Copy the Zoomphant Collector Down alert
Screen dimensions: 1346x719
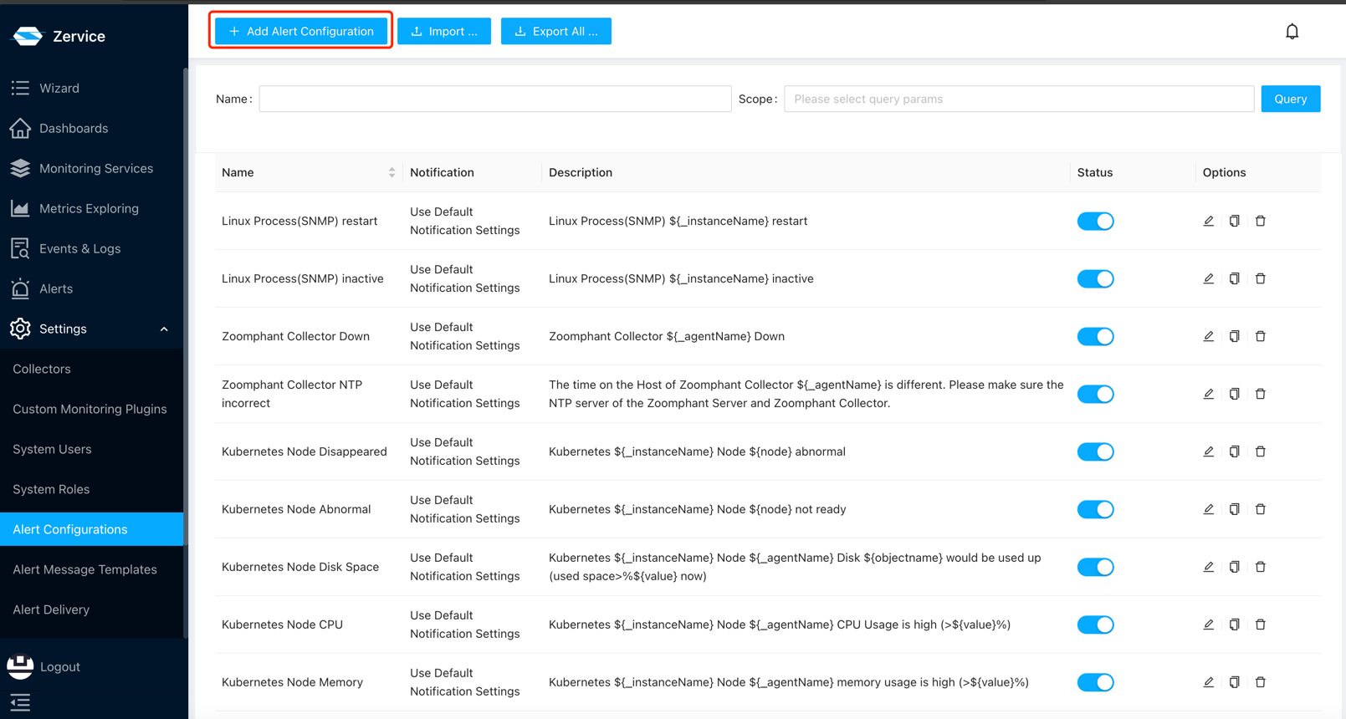tap(1234, 336)
